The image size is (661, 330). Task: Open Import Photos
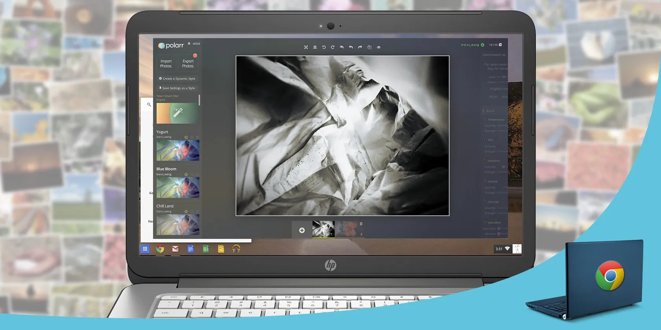(x=166, y=64)
